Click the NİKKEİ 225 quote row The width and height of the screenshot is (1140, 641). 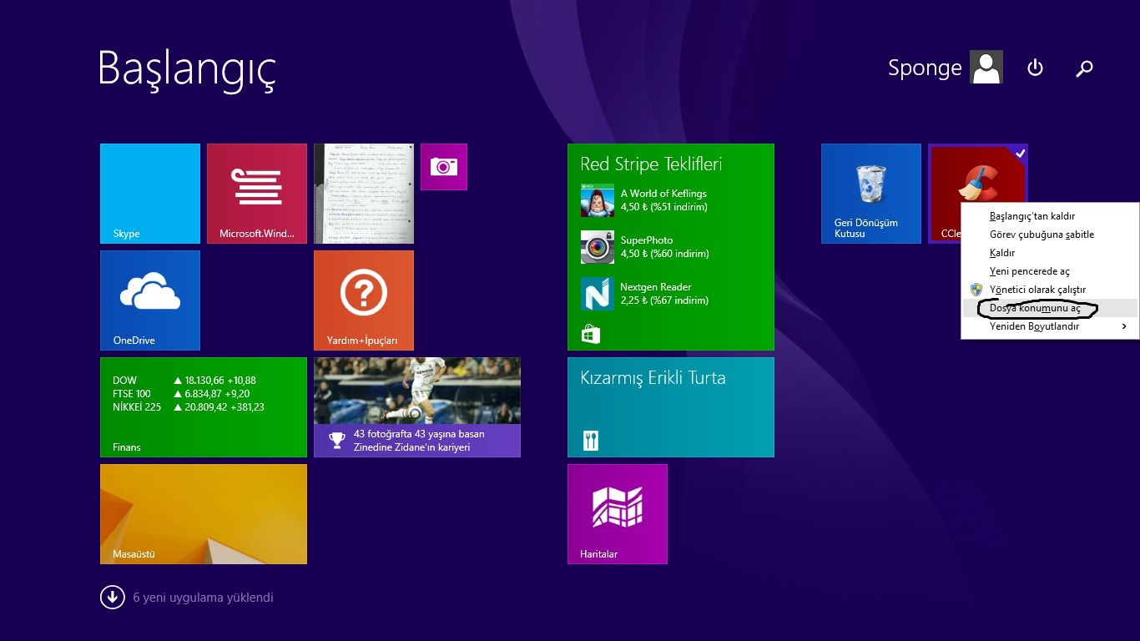tap(189, 407)
